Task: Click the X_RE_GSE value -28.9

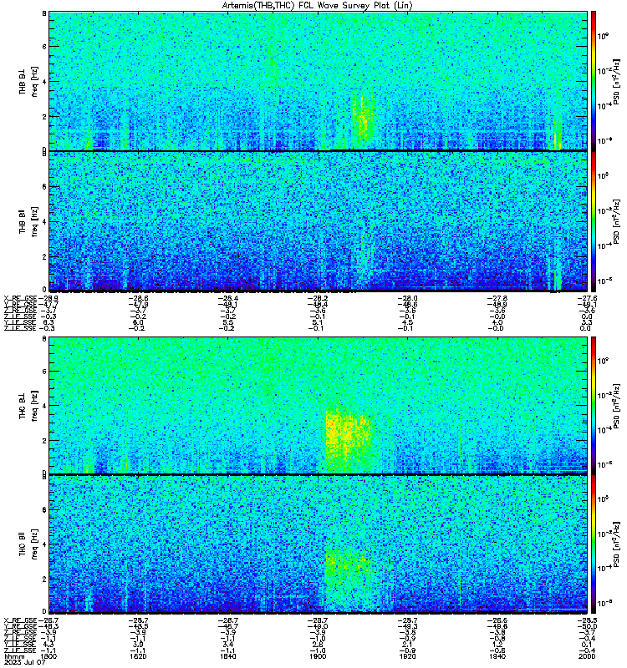Action: (x=48, y=298)
